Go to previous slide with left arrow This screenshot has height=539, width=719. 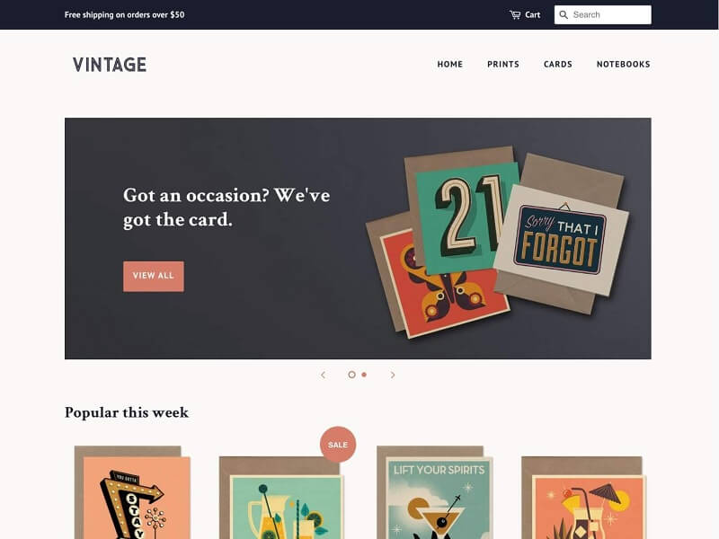323,375
